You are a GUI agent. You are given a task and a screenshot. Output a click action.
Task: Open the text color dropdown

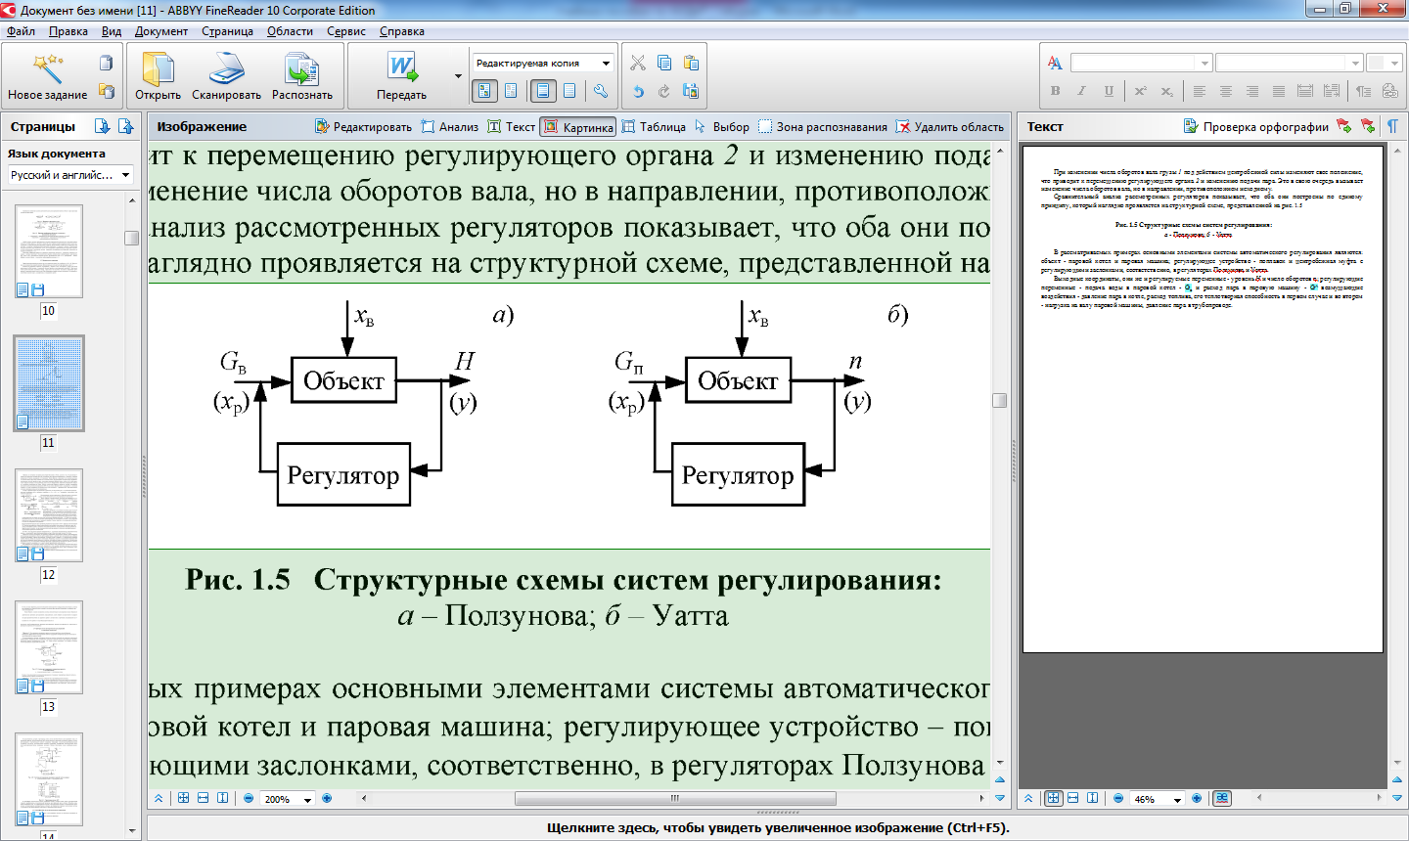(1385, 63)
